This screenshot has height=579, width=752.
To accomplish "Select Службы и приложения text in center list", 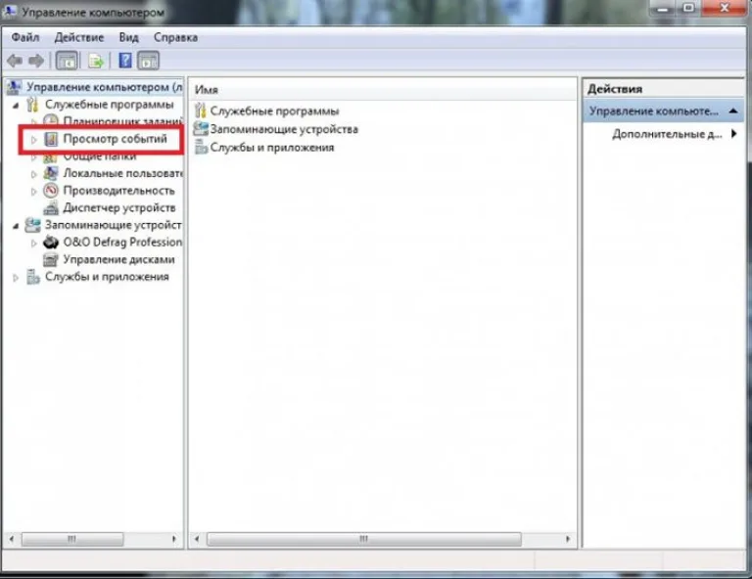I will (272, 148).
